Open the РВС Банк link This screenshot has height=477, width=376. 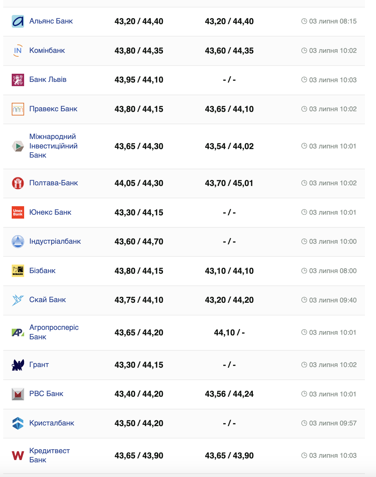click(46, 394)
